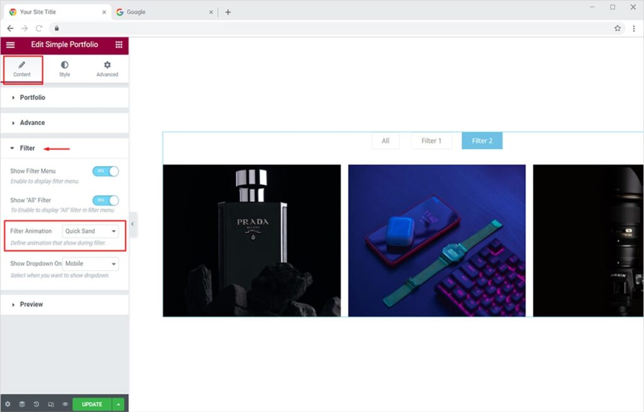
Task: Open the Elementor hamburger menu
Action: pyautogui.click(x=10, y=45)
